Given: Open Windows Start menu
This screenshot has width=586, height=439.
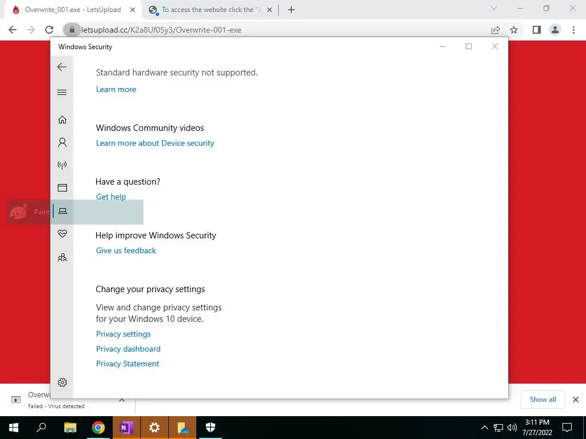Looking at the screenshot, I should [x=14, y=428].
